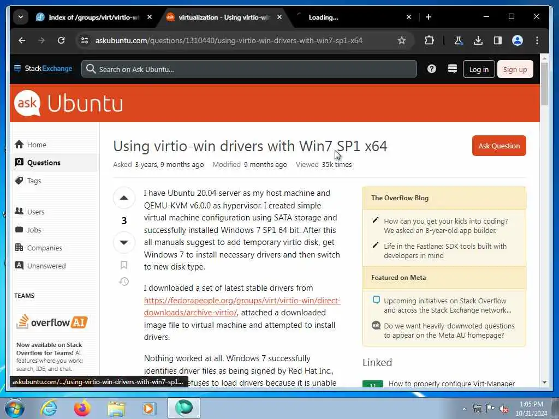The height and width of the screenshot is (419, 559).
Task: Select the virtualization - Using virtio-win tab
Action: 224,17
